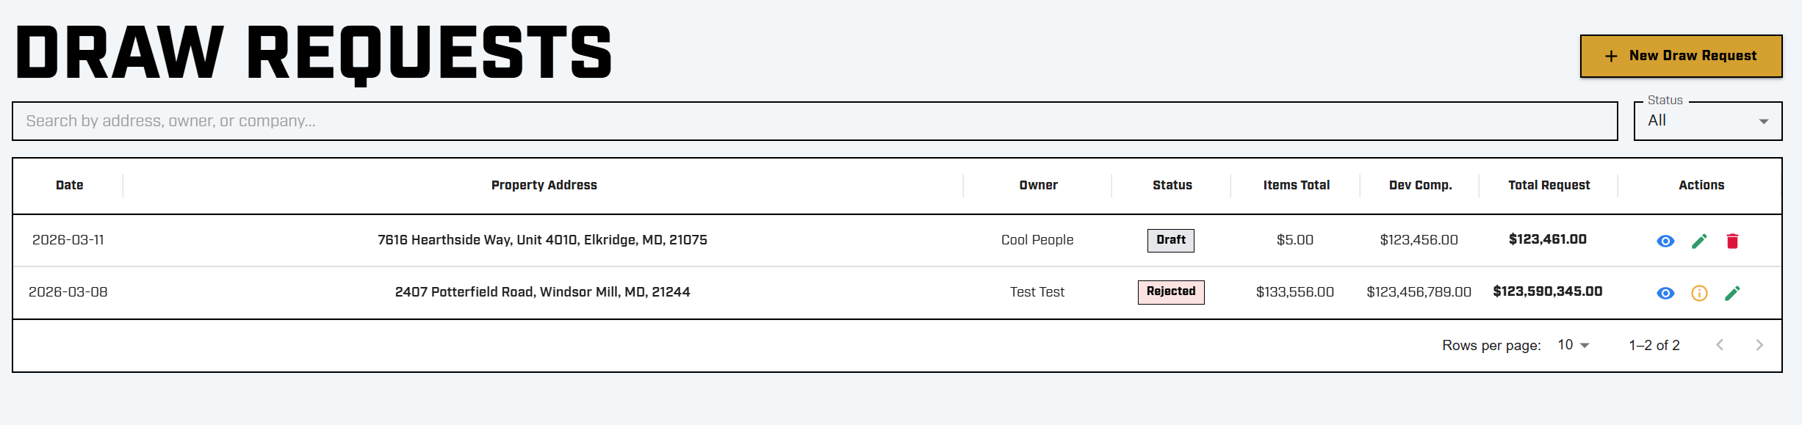Go to the next table page
Screen dimensions: 1802x425
[x=1759, y=345]
